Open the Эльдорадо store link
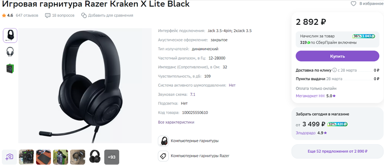384x165 pixels. [x=305, y=133]
